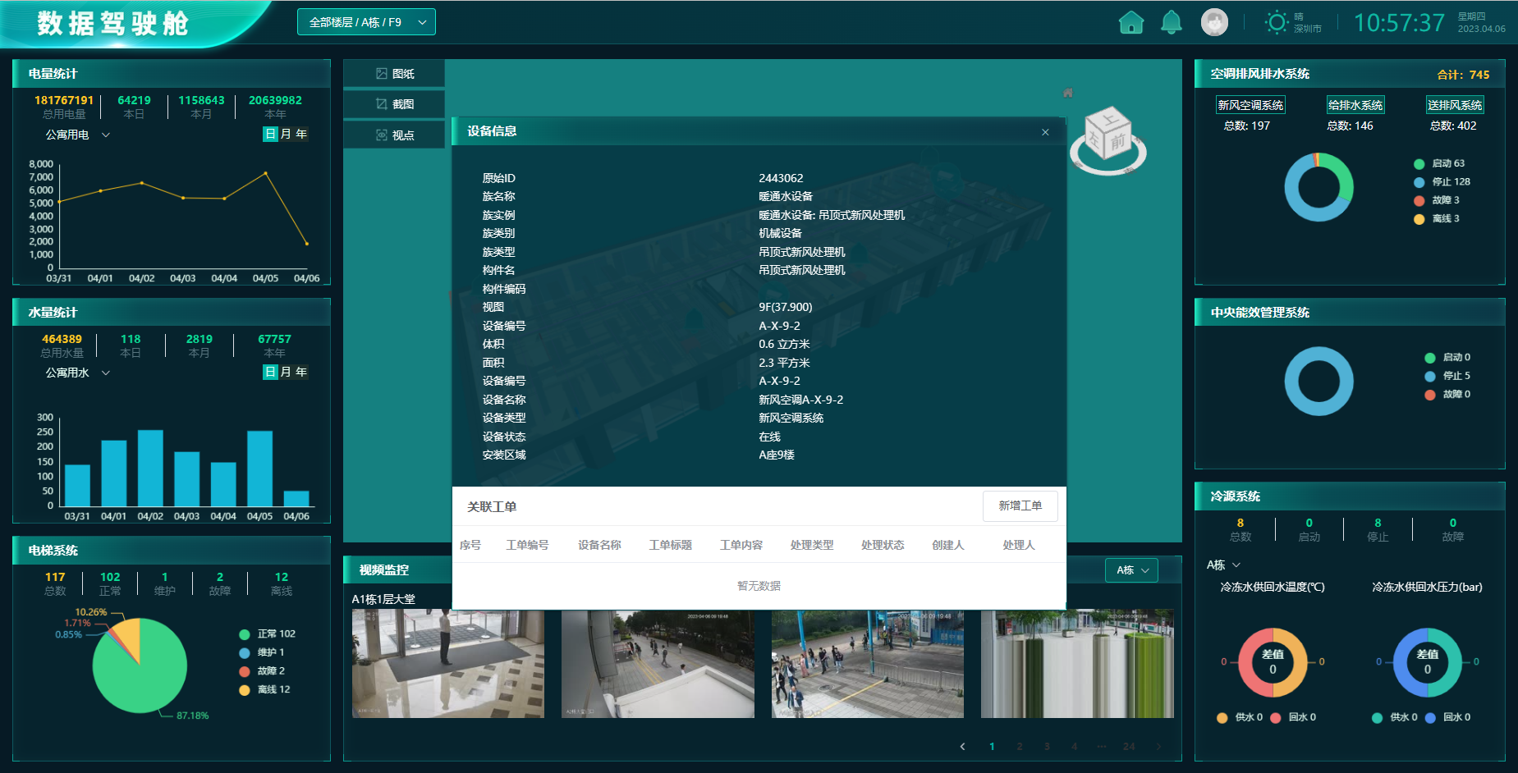The image size is (1518, 773).
Task: Toggle the 新风空调系统 filter
Action: [1251, 104]
